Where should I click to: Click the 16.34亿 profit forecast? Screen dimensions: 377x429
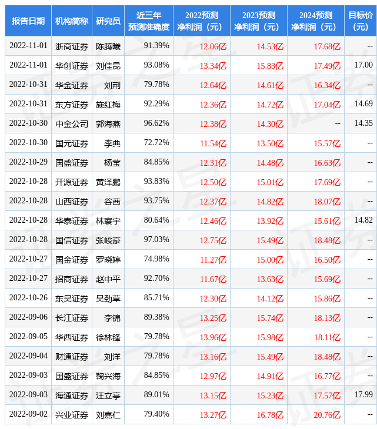327,85
